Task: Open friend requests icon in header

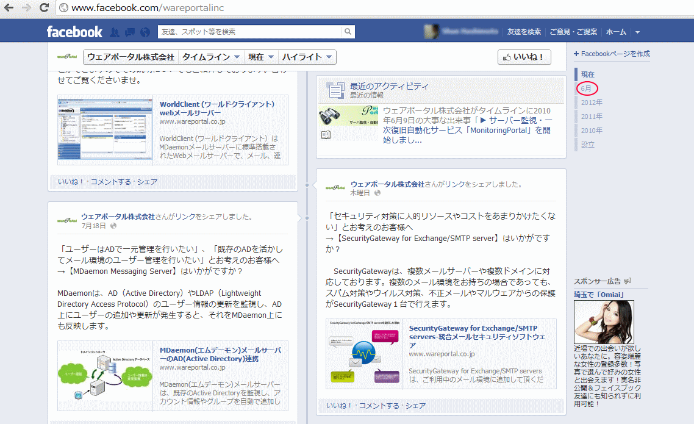Action: pyautogui.click(x=115, y=32)
